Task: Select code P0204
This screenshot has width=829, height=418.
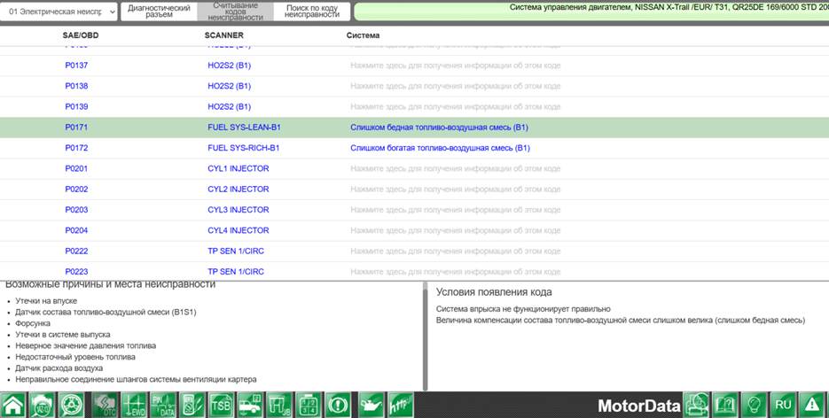Action: [x=76, y=230]
